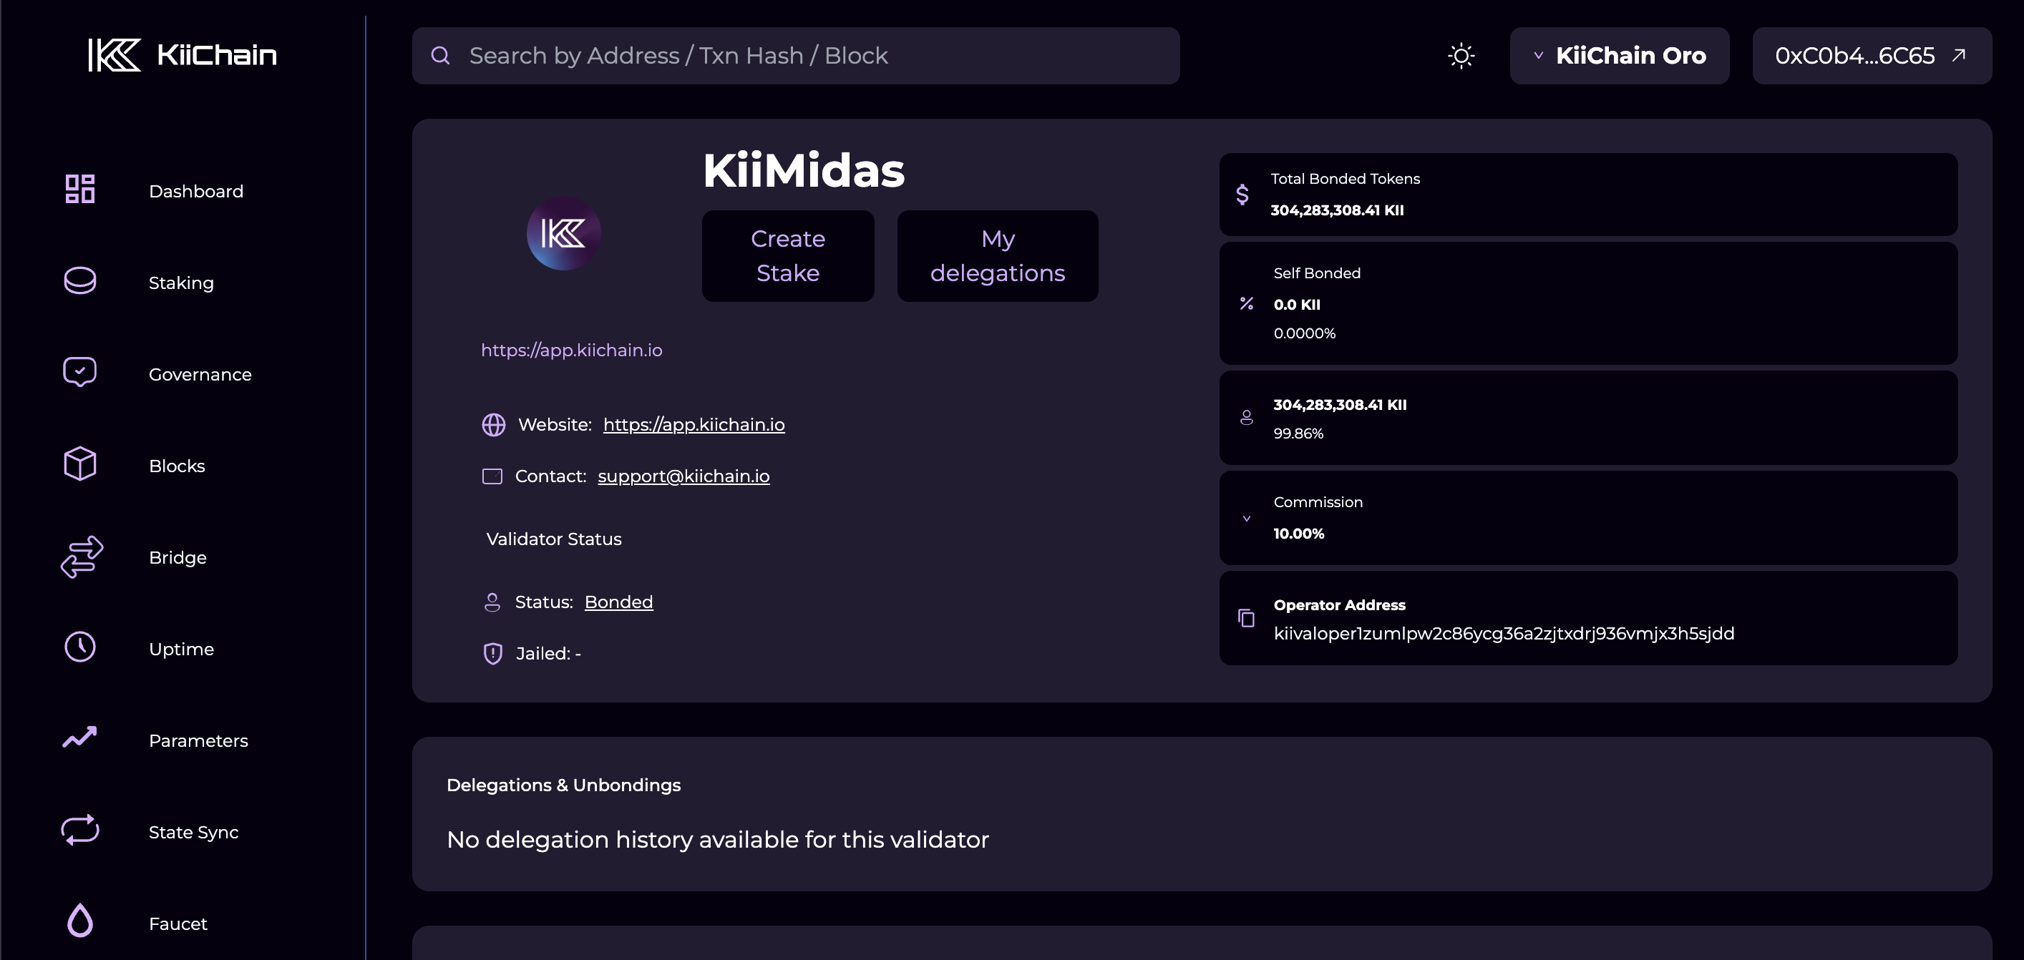This screenshot has width=2024, height=960.
Task: Open My delegations button
Action: [x=997, y=256]
